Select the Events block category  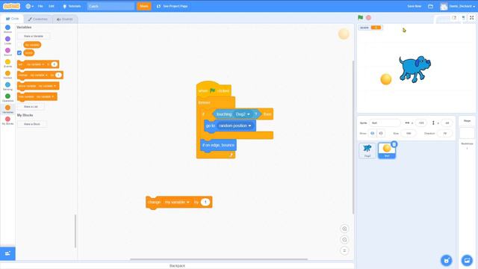(x=7, y=64)
